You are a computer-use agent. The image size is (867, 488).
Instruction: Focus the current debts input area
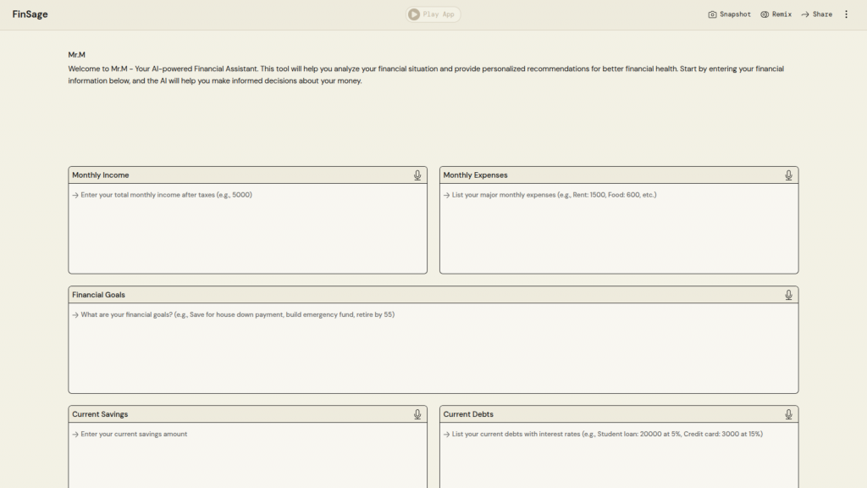point(618,457)
